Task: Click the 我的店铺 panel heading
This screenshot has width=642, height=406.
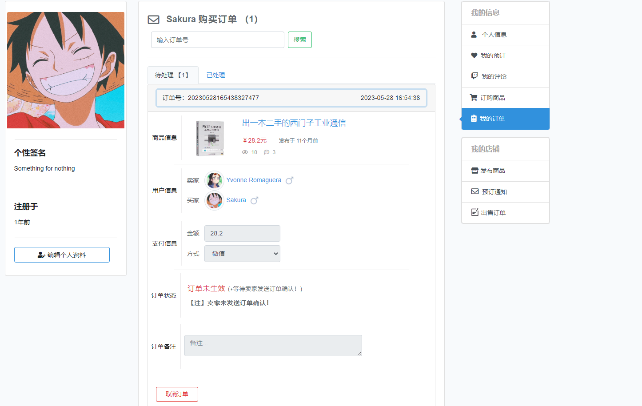Action: tap(485, 149)
